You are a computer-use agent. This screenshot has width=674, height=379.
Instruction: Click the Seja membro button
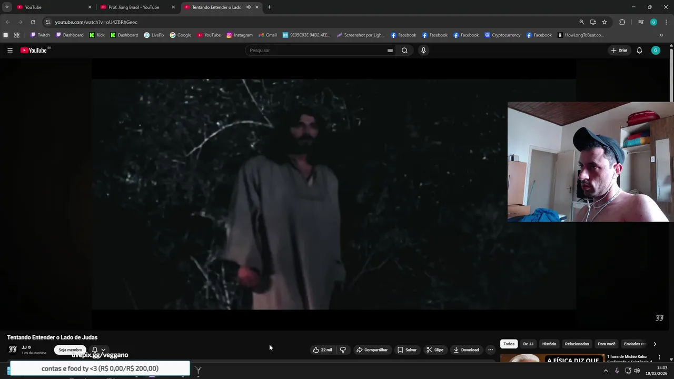(x=70, y=350)
